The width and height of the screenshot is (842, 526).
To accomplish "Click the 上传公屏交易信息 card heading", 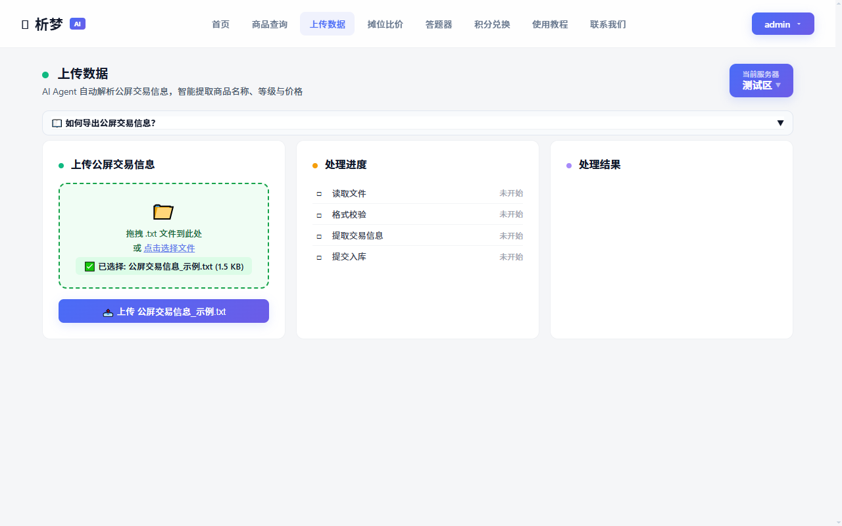I will tap(113, 164).
